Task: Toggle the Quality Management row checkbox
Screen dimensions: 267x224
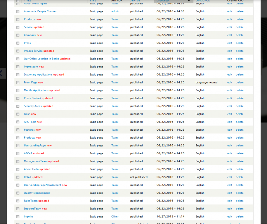Action: pyautogui.click(x=18, y=193)
